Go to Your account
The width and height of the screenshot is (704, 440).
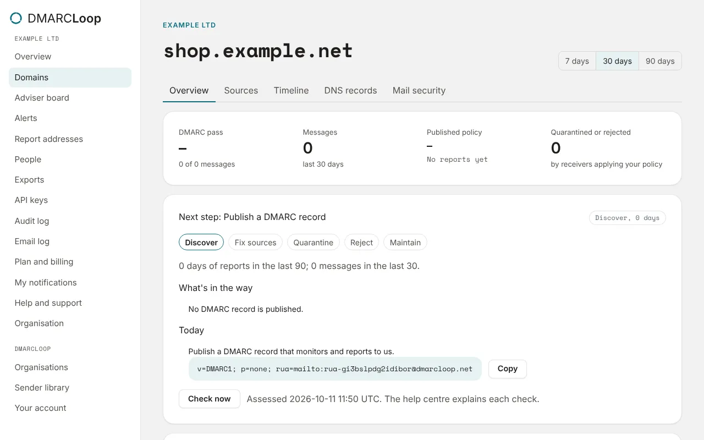pos(70,408)
